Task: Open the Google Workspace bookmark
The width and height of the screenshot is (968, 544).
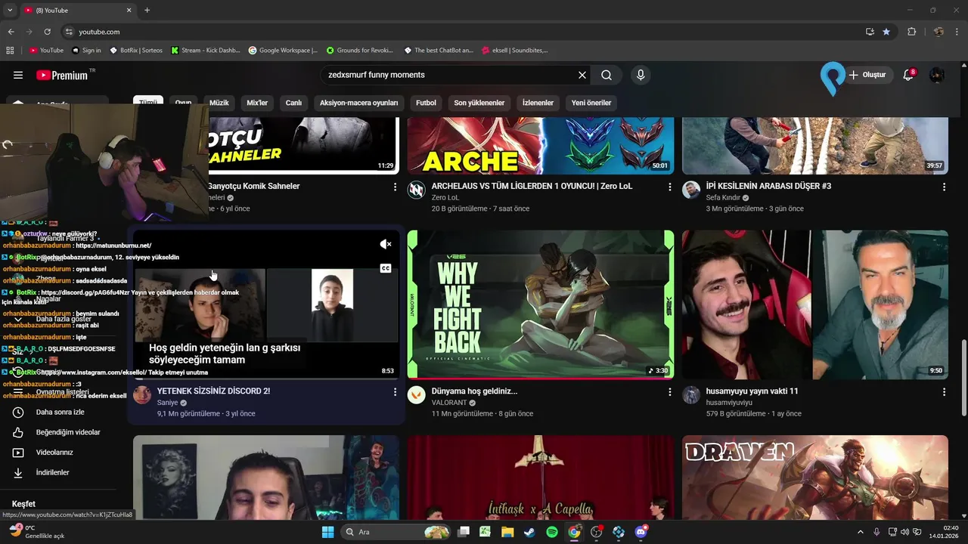Action: (x=284, y=51)
